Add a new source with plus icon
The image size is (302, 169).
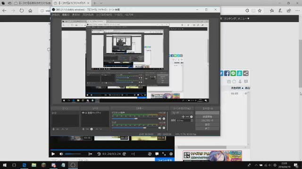point(83,129)
